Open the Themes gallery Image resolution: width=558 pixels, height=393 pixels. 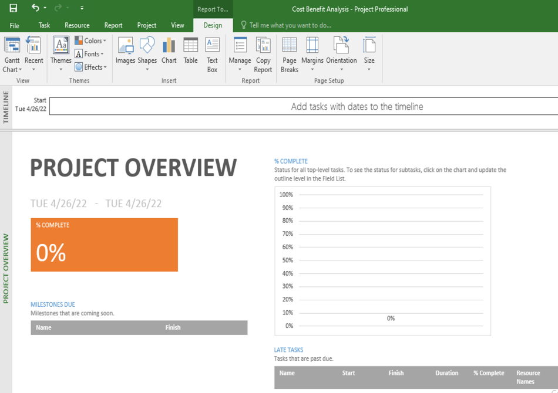click(x=60, y=53)
